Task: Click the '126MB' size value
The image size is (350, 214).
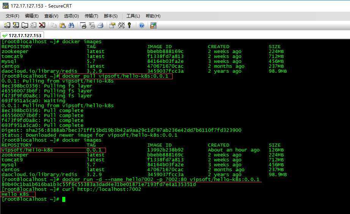Action: click(276, 150)
